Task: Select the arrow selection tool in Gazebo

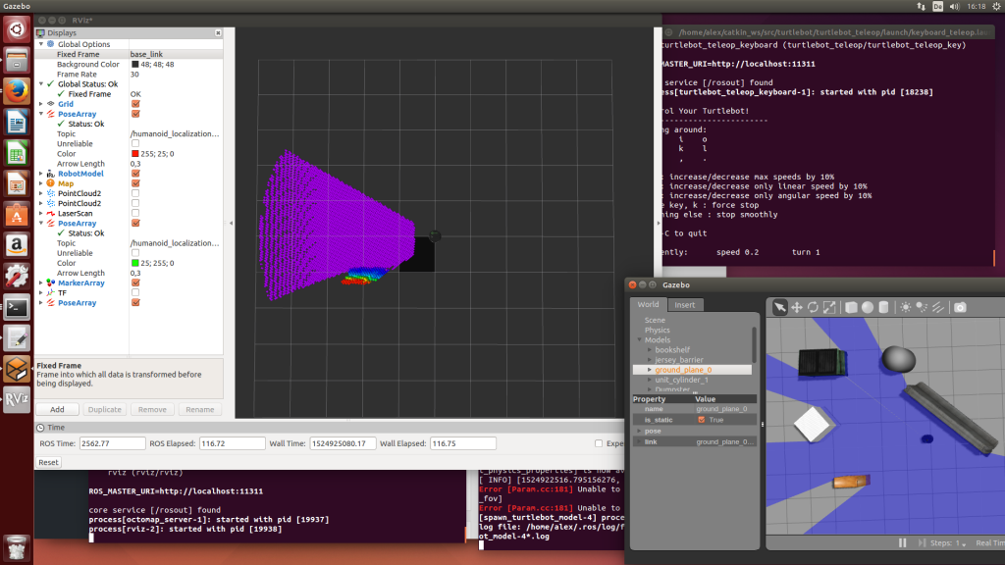Action: click(x=779, y=307)
